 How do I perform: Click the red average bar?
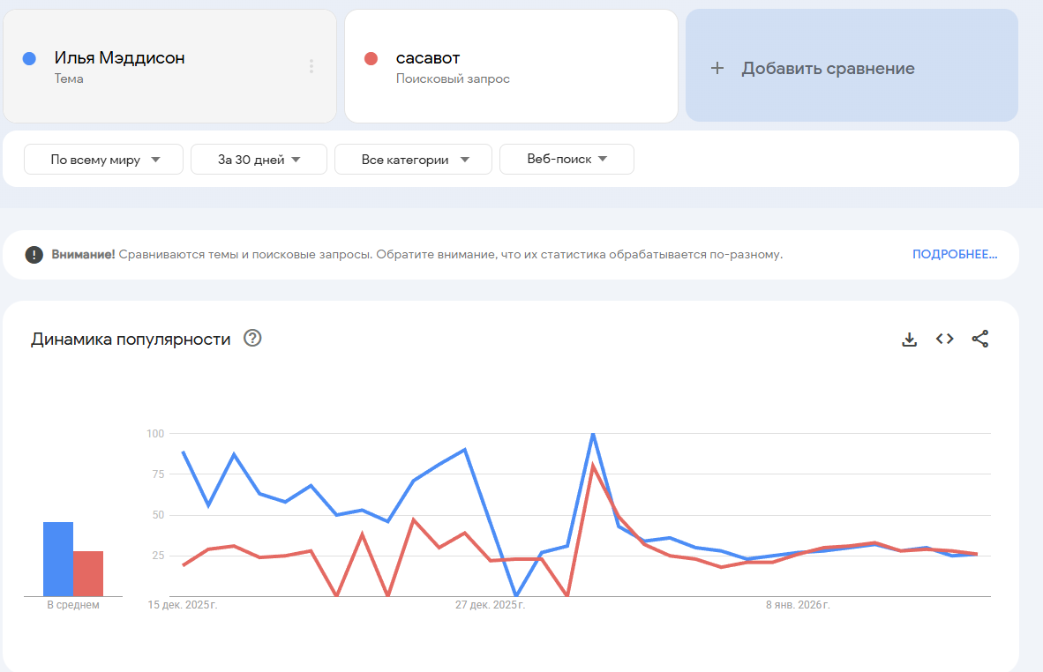[x=88, y=573]
